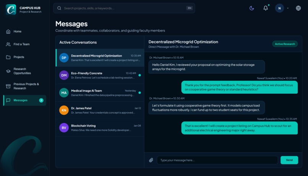Focus the Type your message here field

[x=217, y=160]
